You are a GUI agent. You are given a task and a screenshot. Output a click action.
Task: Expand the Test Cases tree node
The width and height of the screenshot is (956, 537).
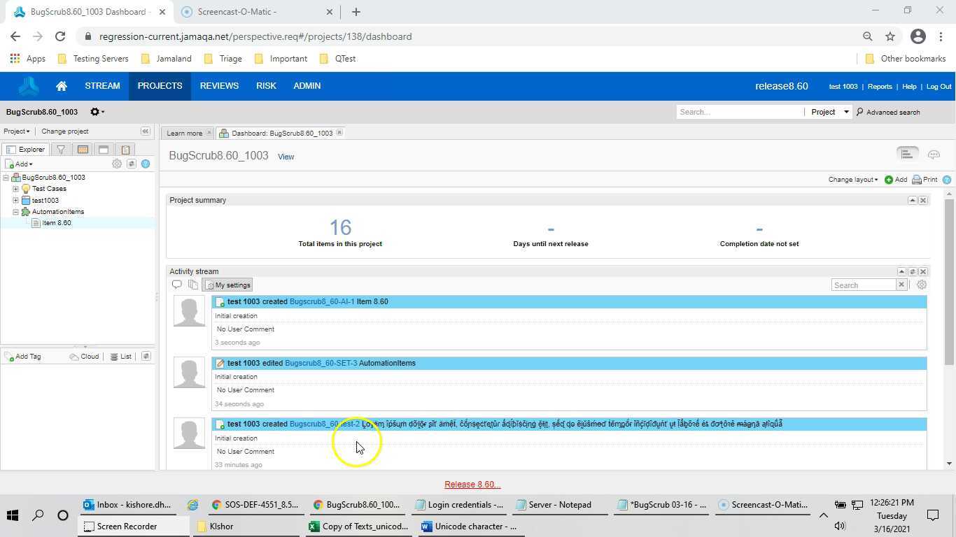(x=15, y=189)
